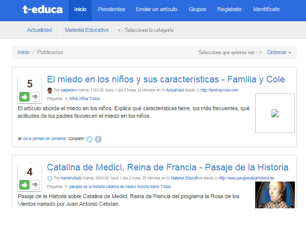Open 'El miedo en los niños' article title
306x225 pixels.
point(166,79)
